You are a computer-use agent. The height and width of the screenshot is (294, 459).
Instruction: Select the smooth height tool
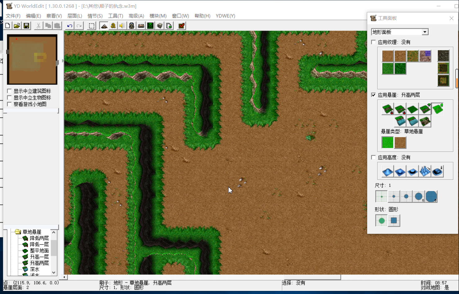(x=437, y=171)
